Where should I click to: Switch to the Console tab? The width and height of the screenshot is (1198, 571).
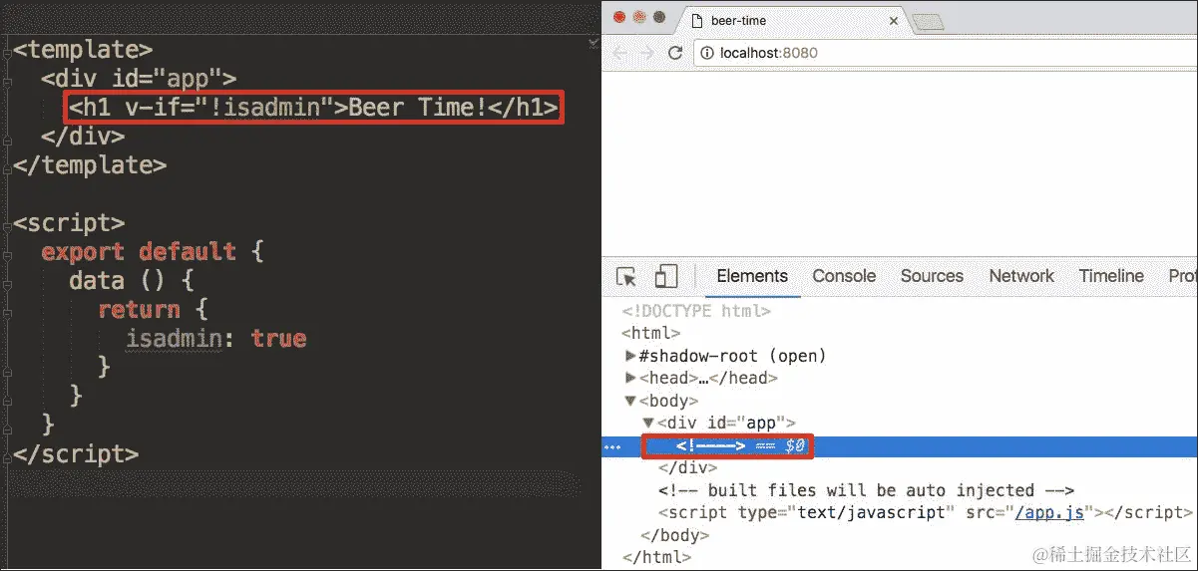(x=844, y=276)
